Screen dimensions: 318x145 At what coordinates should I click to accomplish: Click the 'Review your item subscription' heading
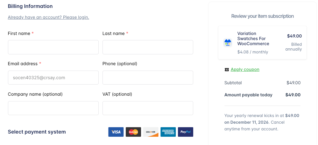[262, 16]
